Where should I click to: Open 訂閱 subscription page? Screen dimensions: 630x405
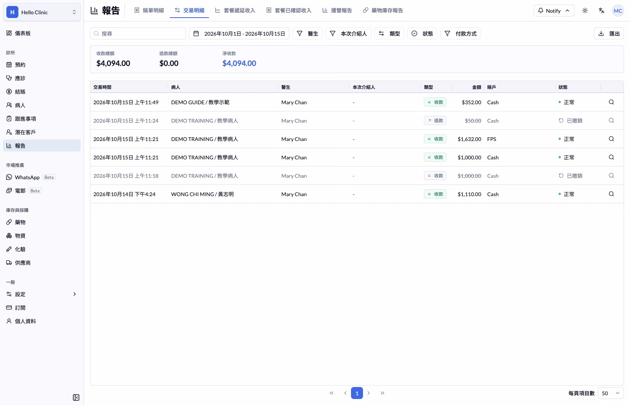coord(42,307)
